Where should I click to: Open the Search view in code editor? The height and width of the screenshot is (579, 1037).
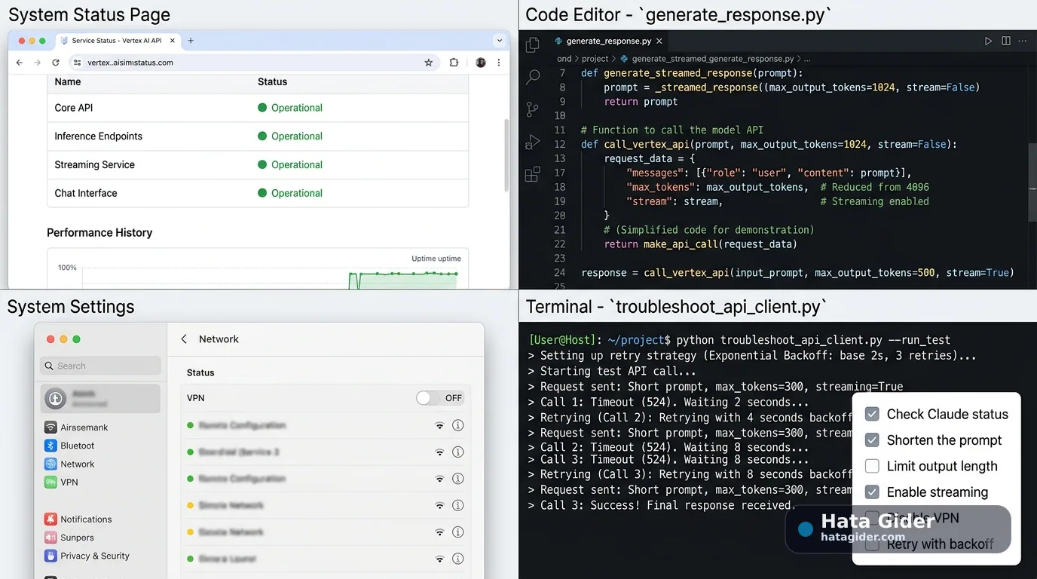533,77
